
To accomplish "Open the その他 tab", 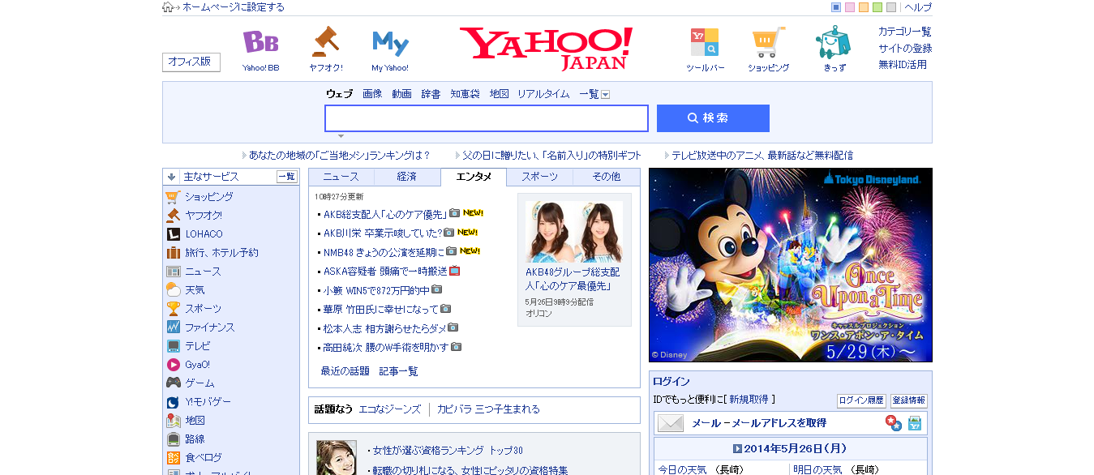I will pos(606,177).
